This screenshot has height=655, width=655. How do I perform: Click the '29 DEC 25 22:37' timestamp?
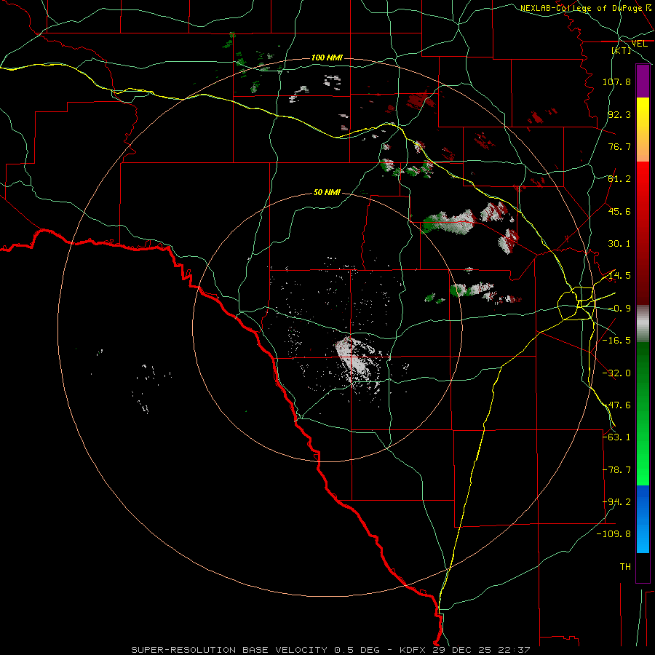tap(480, 650)
